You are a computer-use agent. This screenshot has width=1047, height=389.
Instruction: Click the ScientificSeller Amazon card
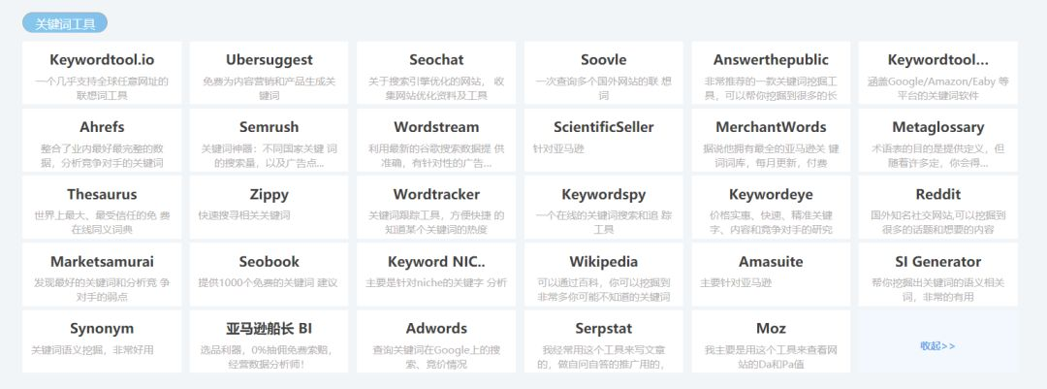point(604,140)
